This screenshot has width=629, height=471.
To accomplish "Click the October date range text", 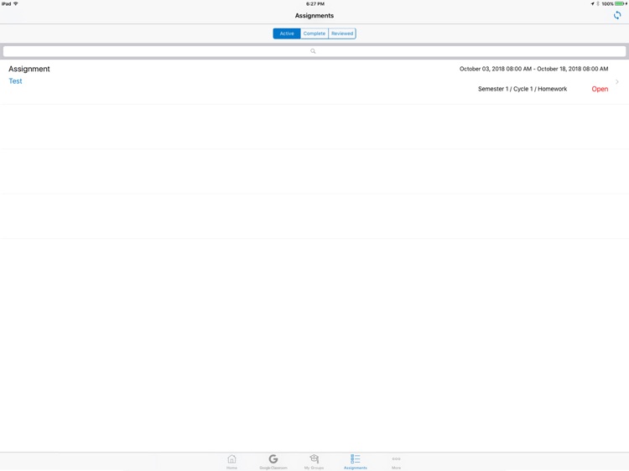I will (x=533, y=69).
